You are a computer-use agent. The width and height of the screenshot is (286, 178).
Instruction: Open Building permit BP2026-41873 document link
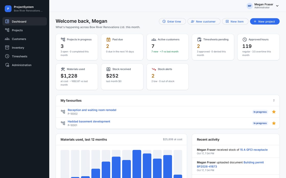tap(230, 164)
